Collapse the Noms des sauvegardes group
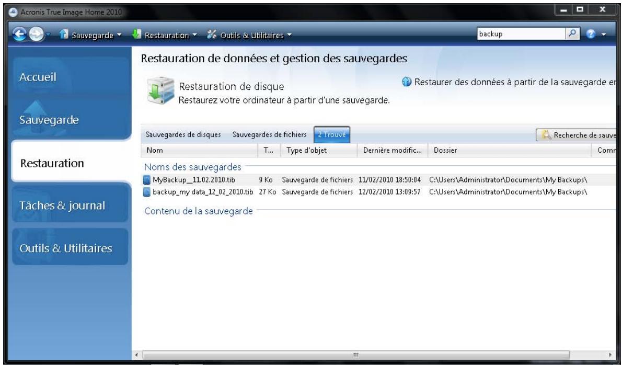622x365 pixels. pyautogui.click(x=192, y=167)
